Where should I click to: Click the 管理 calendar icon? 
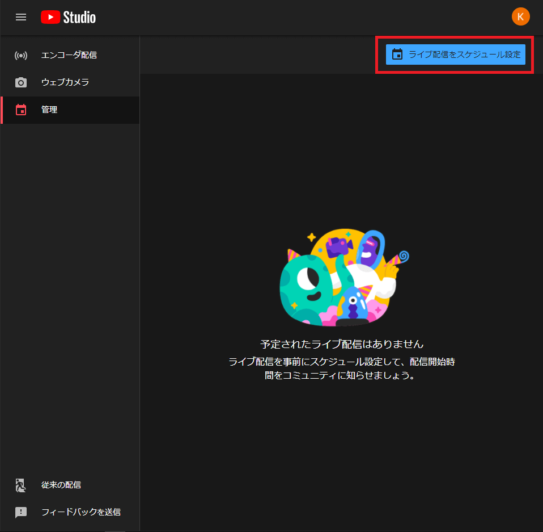point(21,110)
